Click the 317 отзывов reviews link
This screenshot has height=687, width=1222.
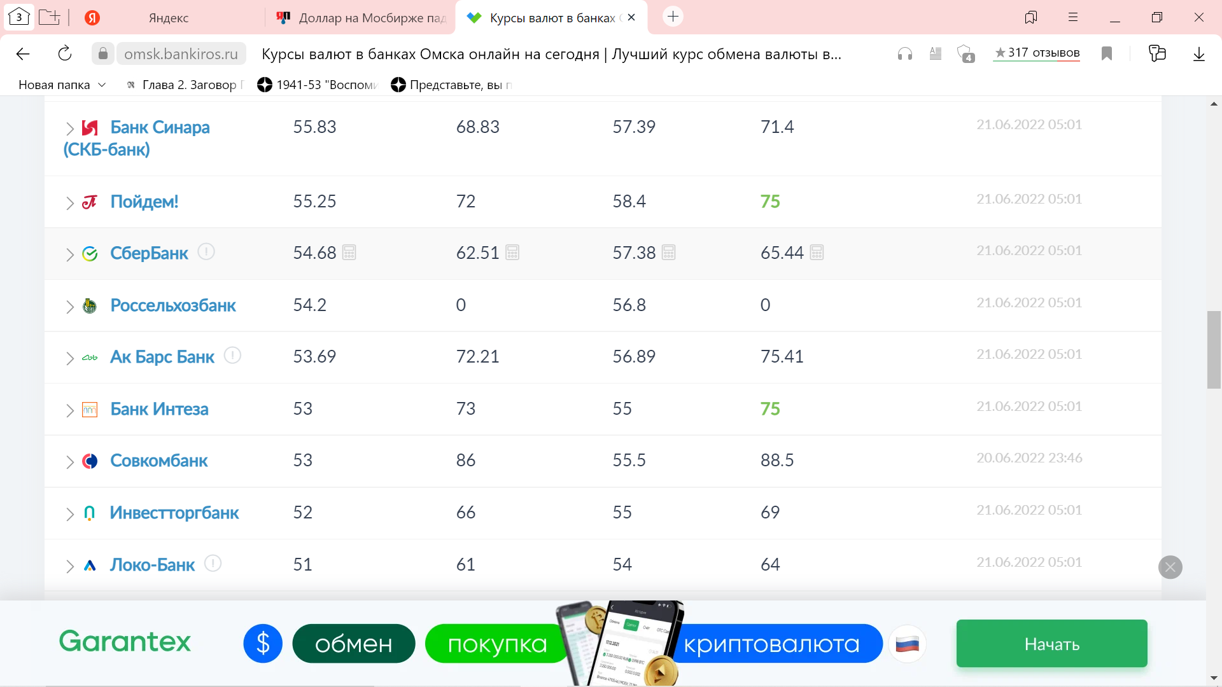(1037, 53)
